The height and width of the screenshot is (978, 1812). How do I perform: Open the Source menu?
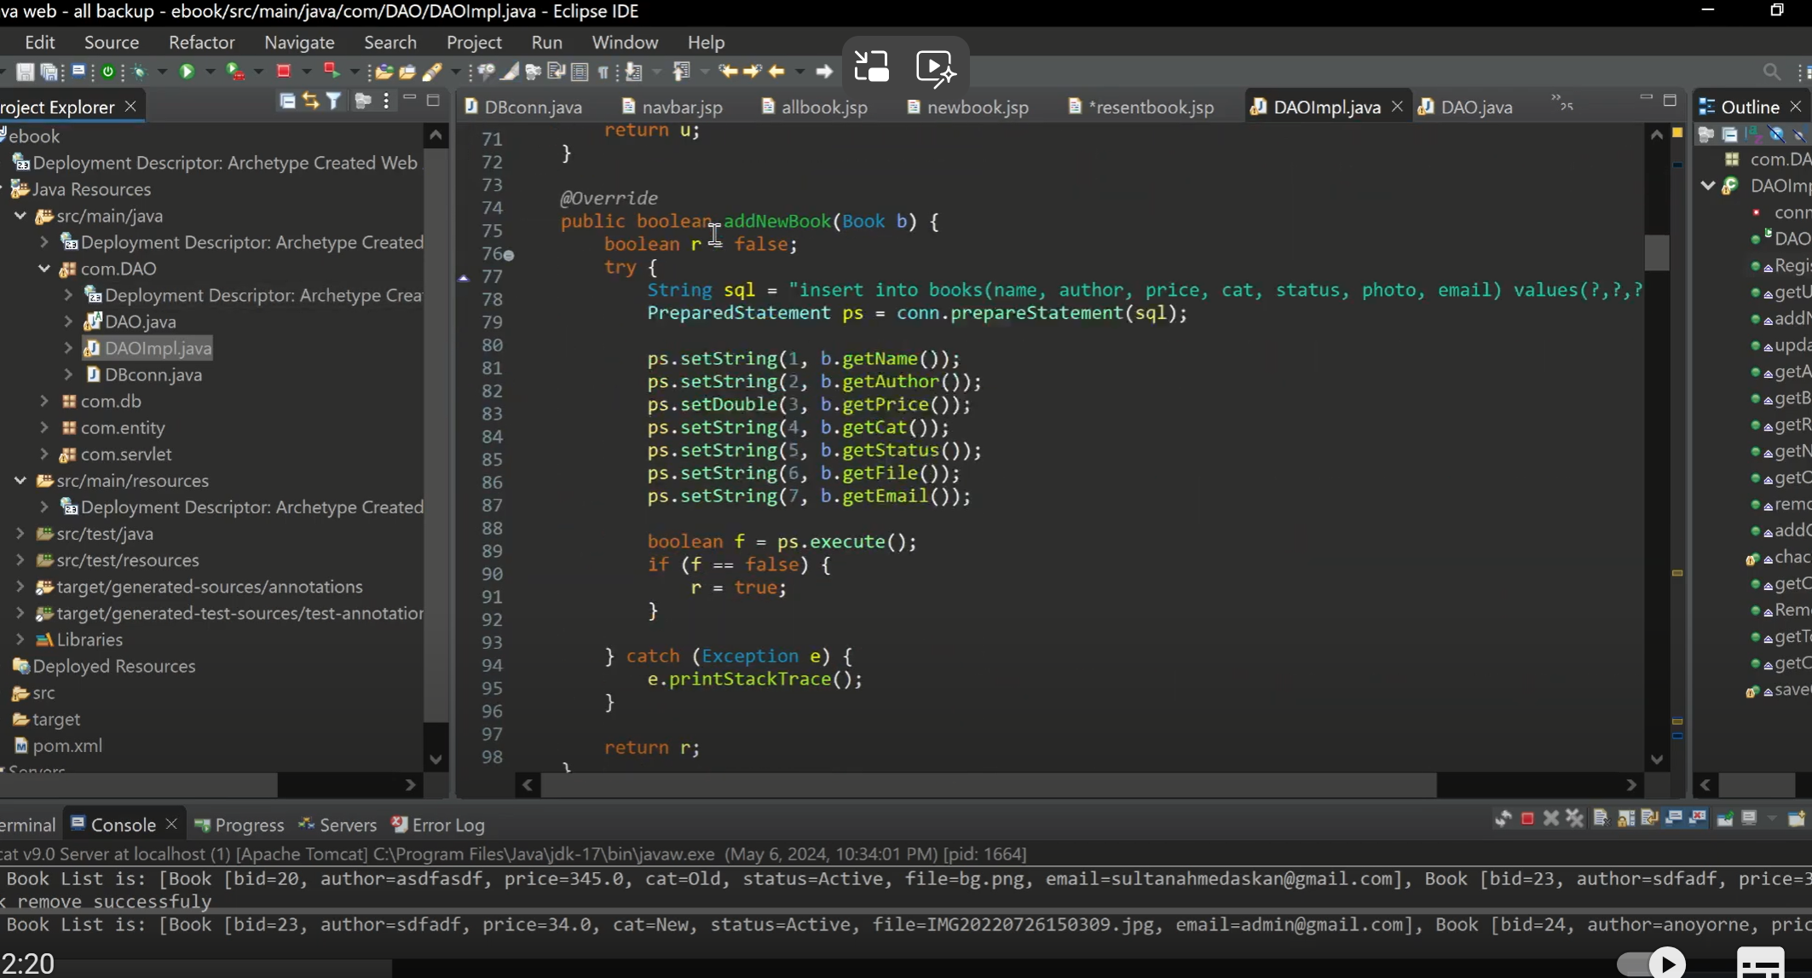pyautogui.click(x=112, y=43)
